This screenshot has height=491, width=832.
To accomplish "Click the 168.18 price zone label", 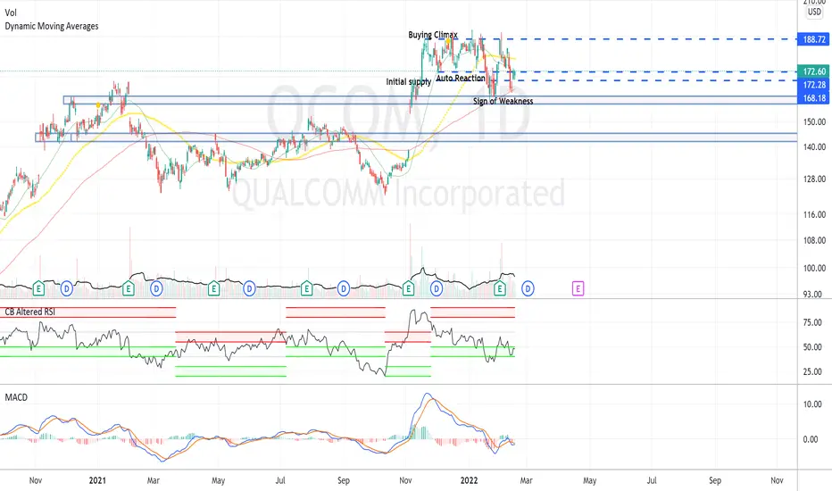I will click(813, 97).
